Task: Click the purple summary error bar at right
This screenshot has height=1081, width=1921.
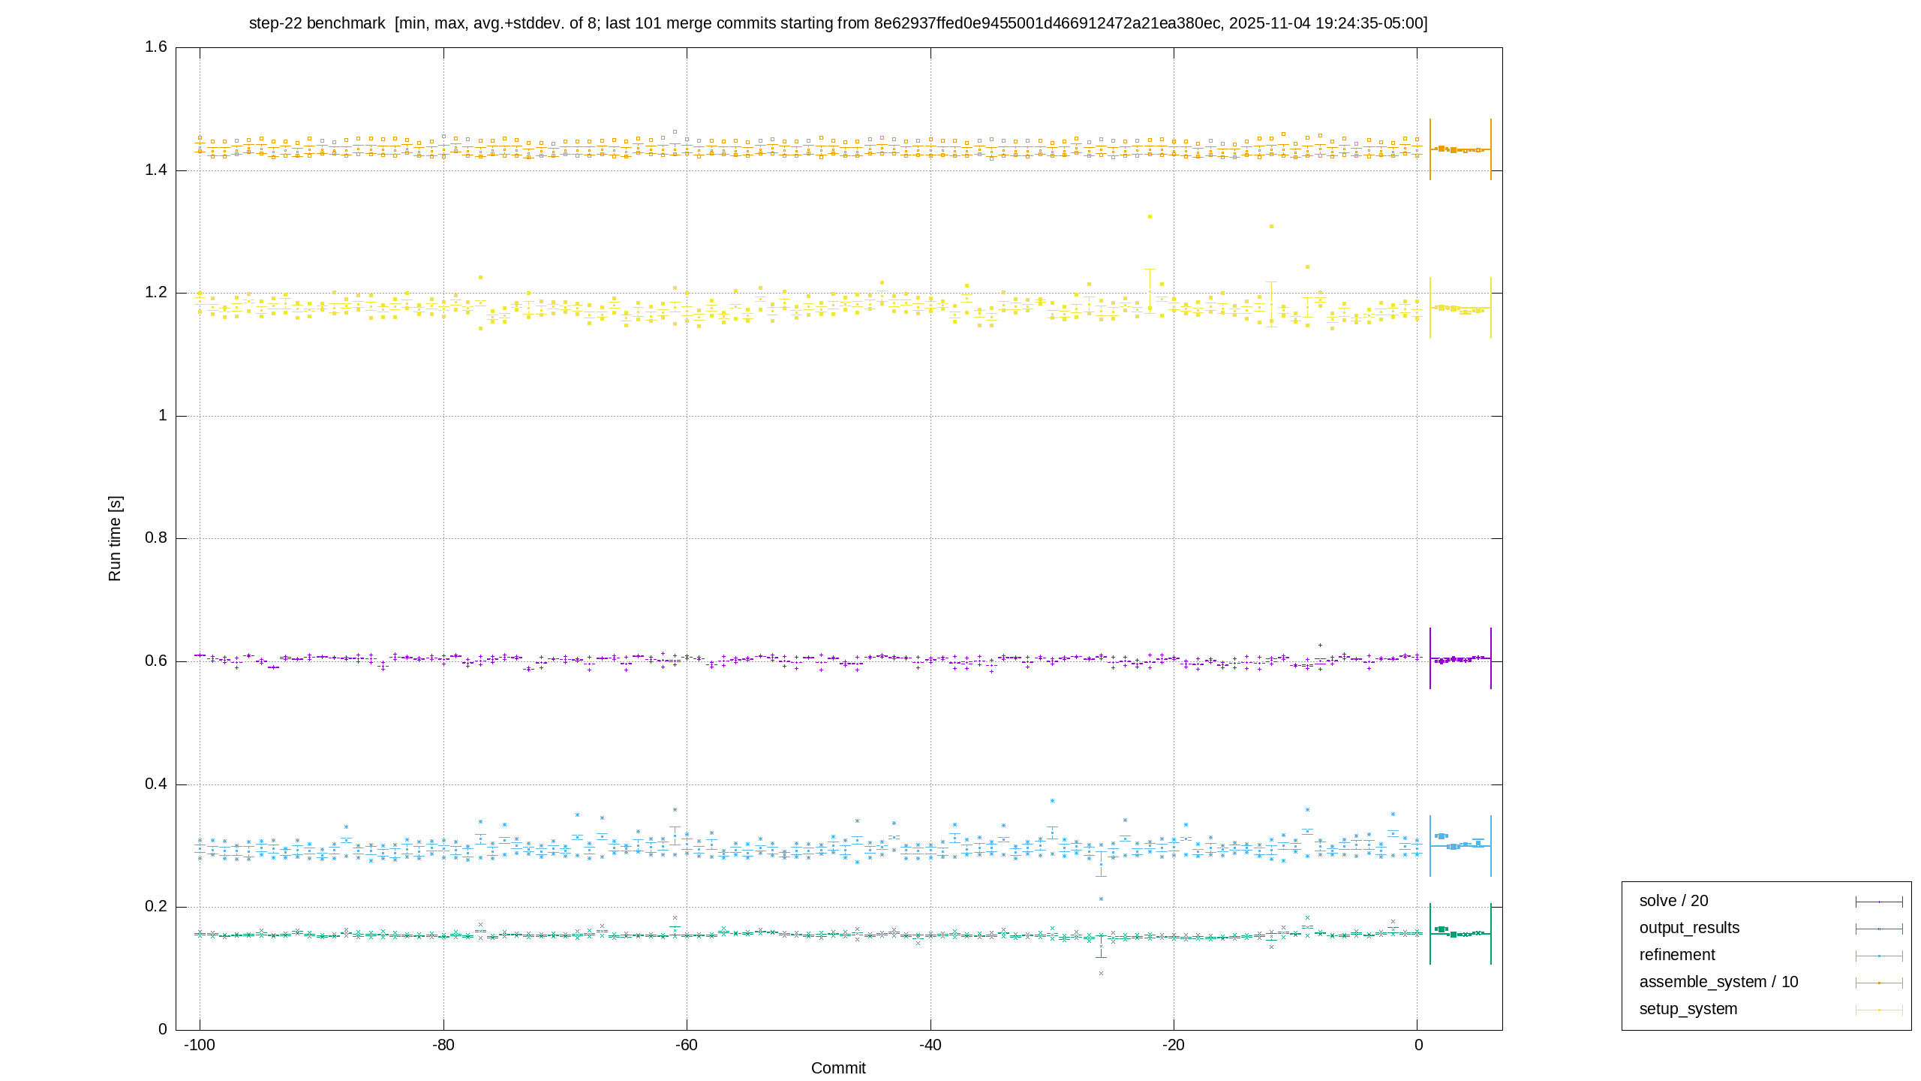Action: [1460, 658]
